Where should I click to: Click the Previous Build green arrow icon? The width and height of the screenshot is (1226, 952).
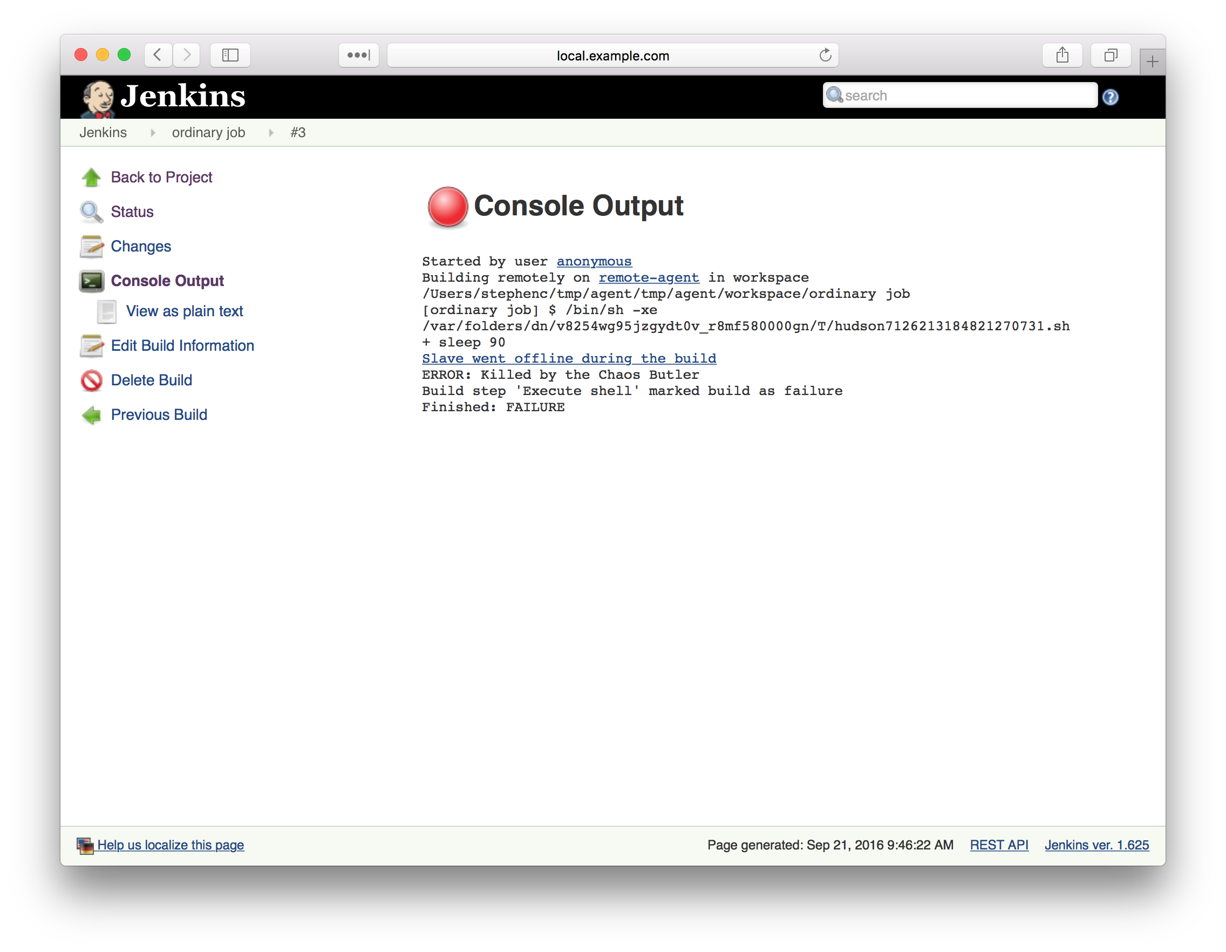[91, 416]
